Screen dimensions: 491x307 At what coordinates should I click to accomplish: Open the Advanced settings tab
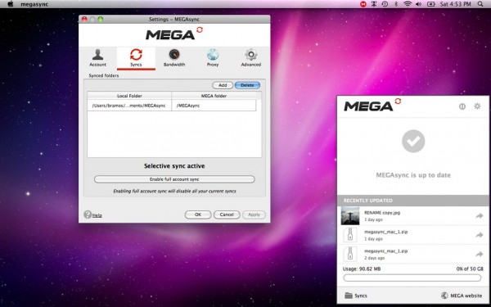point(251,58)
